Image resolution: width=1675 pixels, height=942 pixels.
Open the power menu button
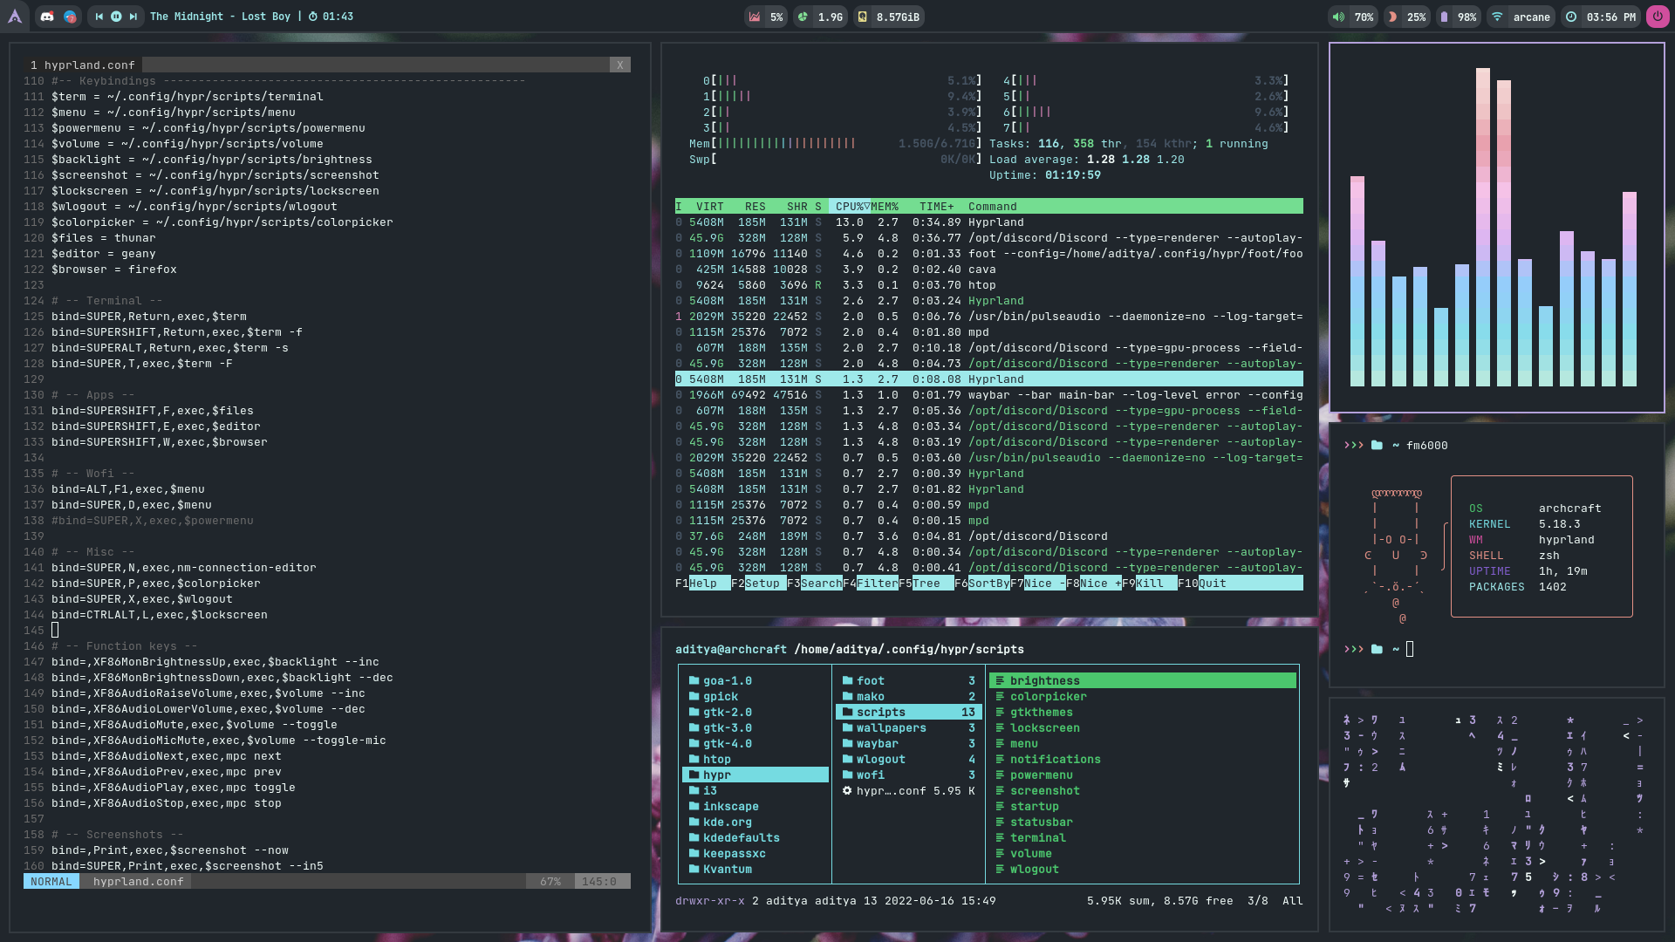1658,17
